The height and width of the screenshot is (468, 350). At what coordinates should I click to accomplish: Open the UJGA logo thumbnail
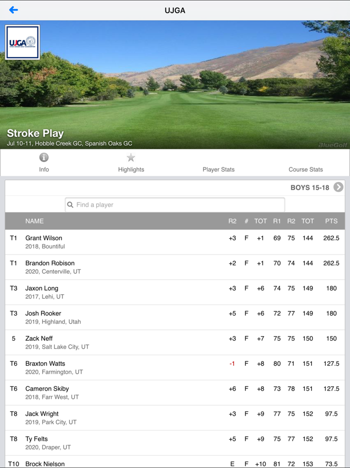22,43
